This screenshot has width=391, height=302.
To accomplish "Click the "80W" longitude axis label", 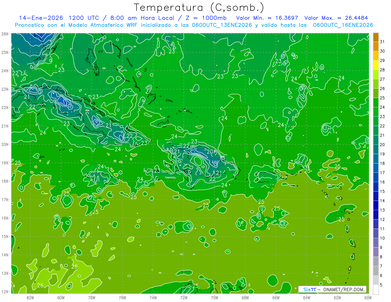I will [x=61, y=297].
